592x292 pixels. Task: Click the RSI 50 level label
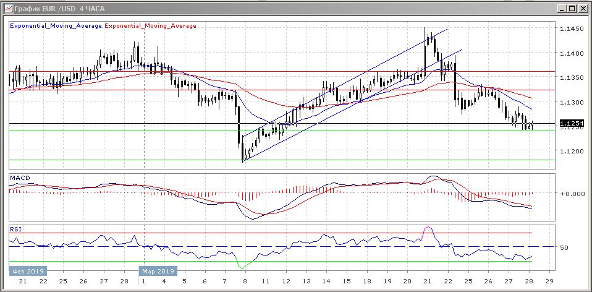point(564,247)
